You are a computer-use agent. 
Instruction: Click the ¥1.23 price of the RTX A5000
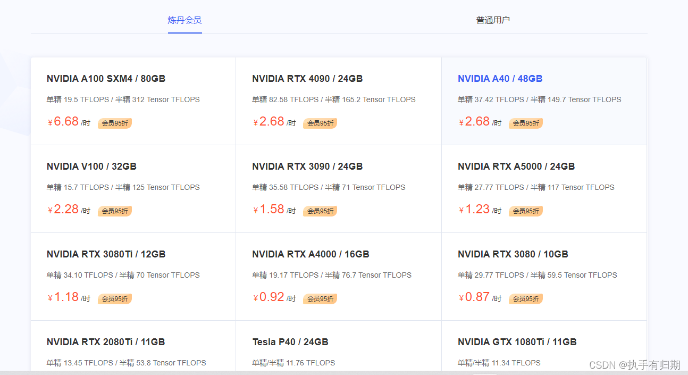(474, 210)
